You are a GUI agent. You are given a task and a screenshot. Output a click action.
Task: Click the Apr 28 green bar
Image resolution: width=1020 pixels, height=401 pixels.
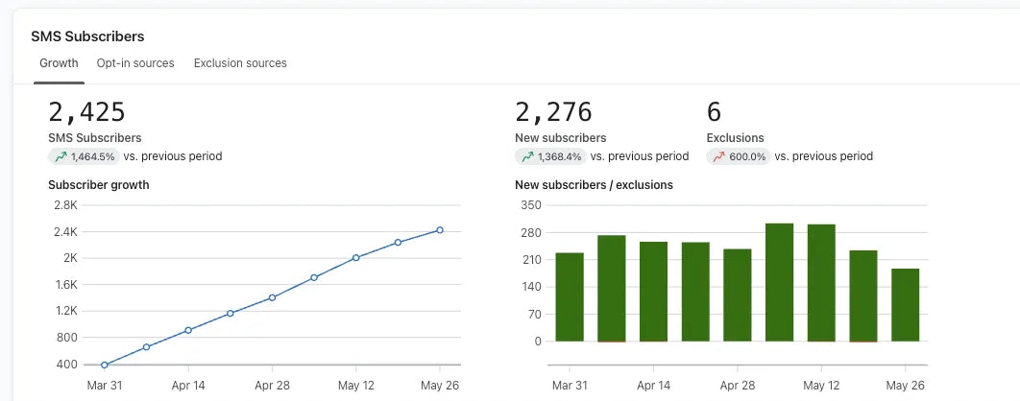738,295
